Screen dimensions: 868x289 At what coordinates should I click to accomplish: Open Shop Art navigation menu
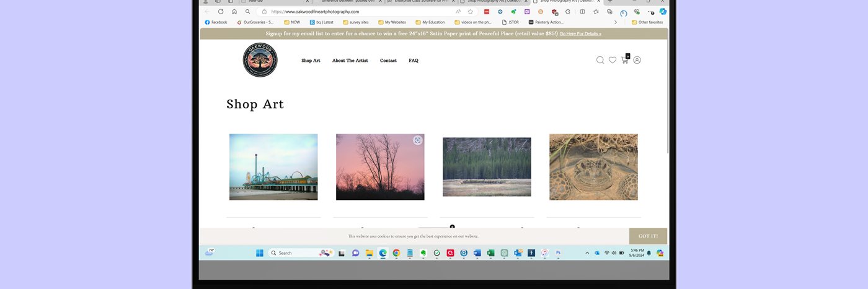(x=311, y=61)
